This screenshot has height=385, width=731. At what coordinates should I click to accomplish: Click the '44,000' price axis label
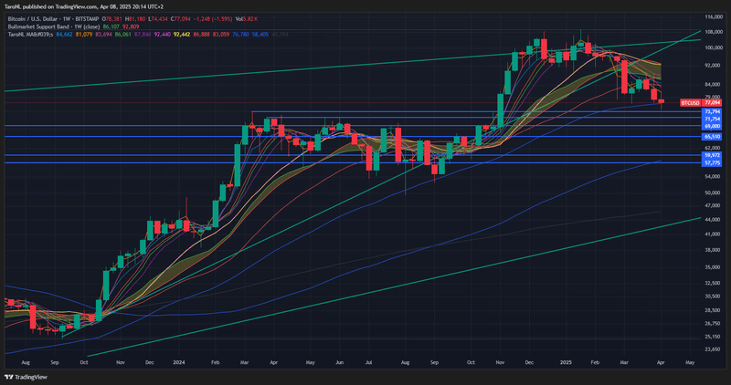712,219
